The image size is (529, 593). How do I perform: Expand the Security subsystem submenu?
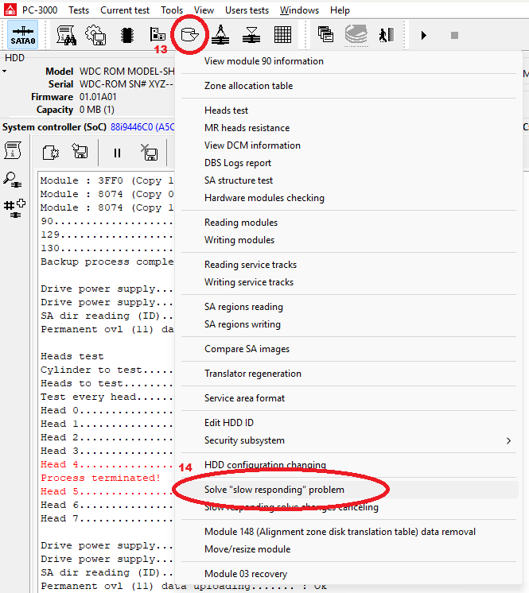click(243, 440)
